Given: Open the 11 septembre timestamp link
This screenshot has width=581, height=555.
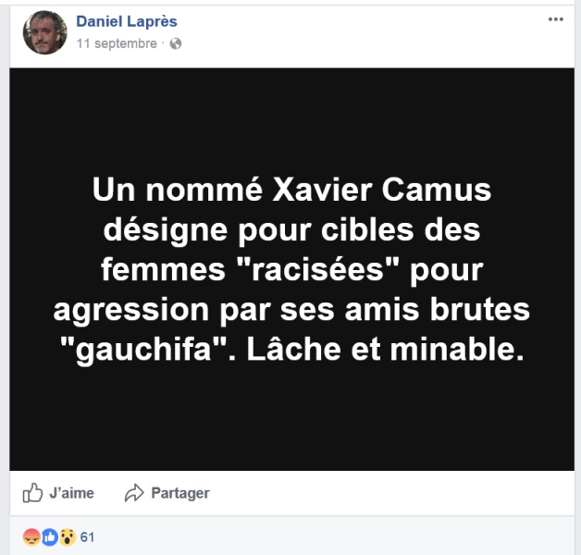Looking at the screenshot, I should pos(117,43).
